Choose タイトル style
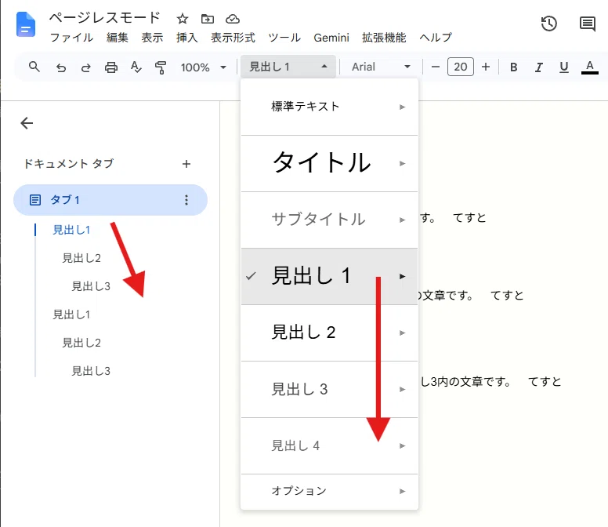 [x=329, y=163]
